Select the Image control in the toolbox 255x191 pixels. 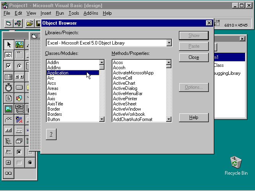[8, 109]
